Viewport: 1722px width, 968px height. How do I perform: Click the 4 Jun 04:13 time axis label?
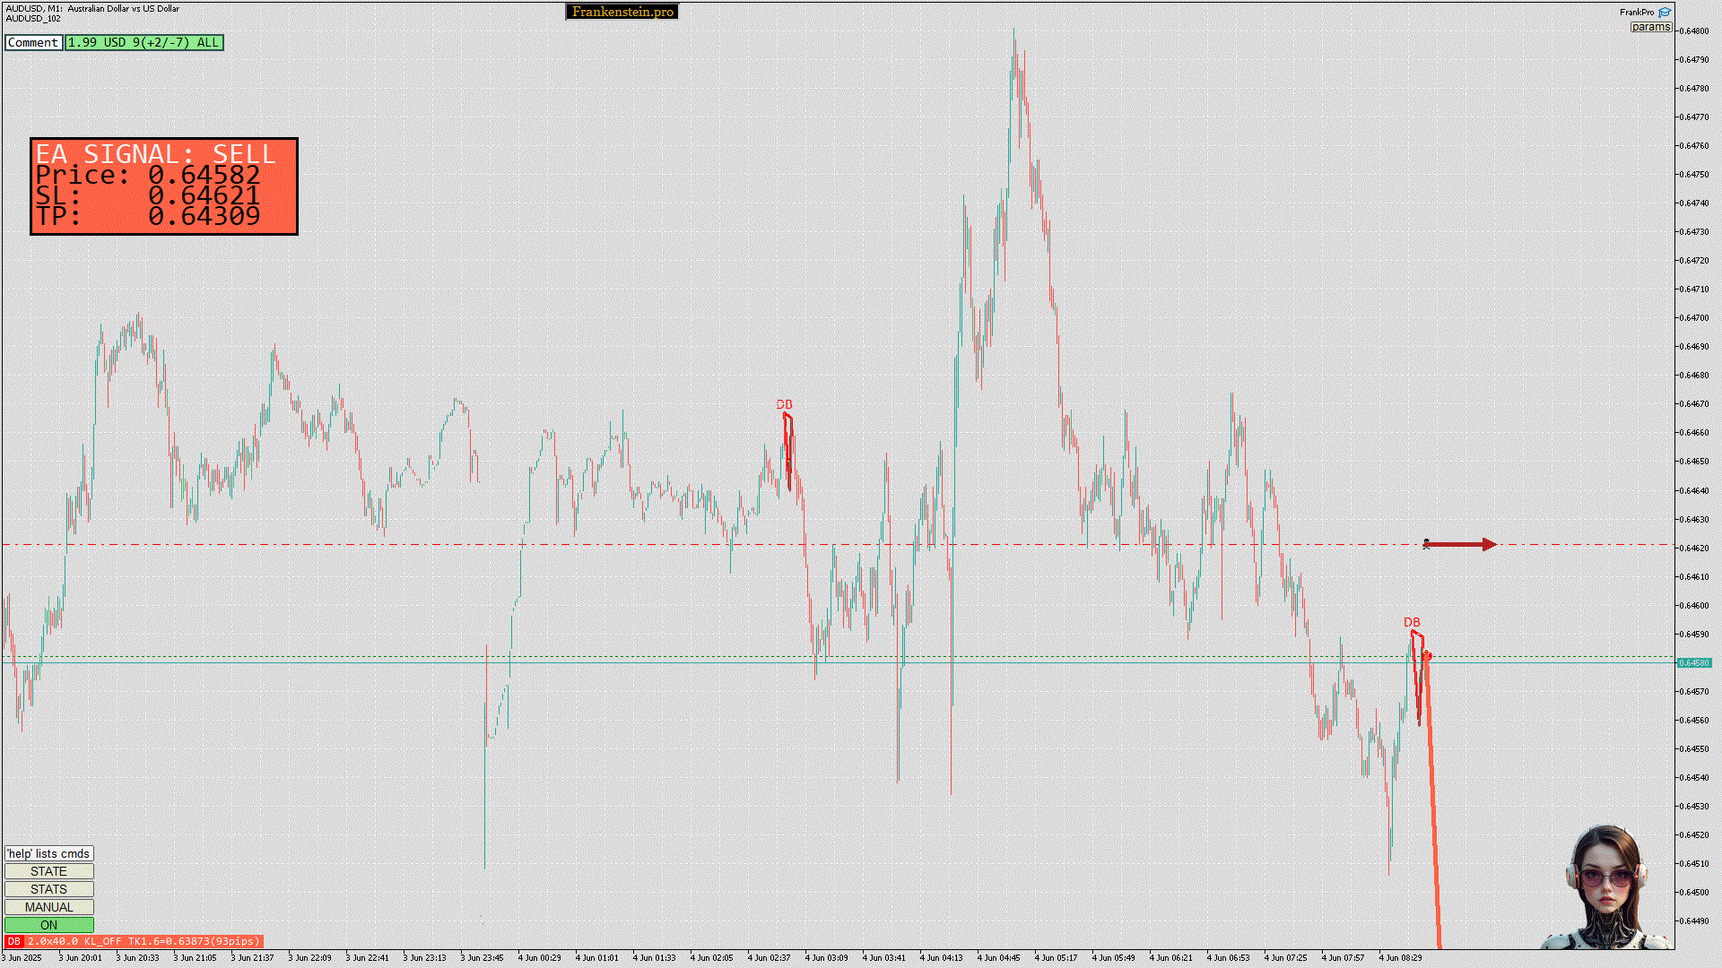pyautogui.click(x=941, y=957)
